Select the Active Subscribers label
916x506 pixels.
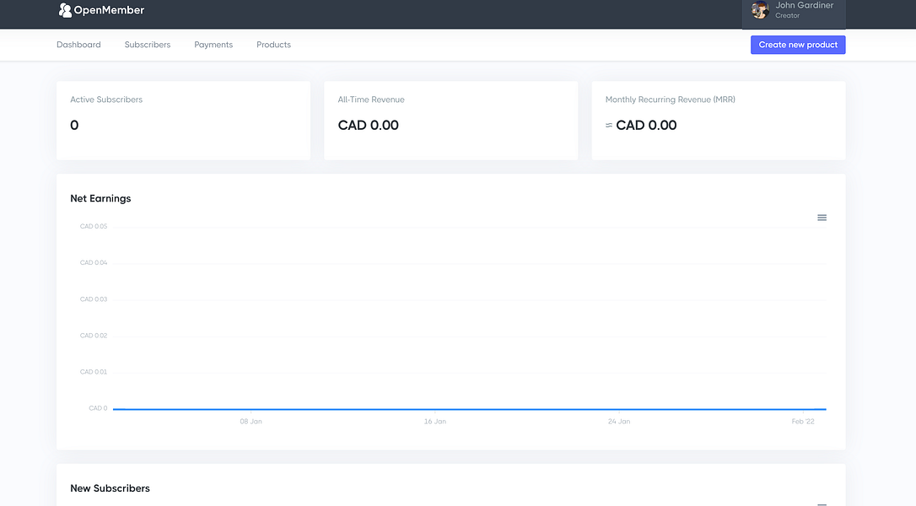[x=106, y=100]
